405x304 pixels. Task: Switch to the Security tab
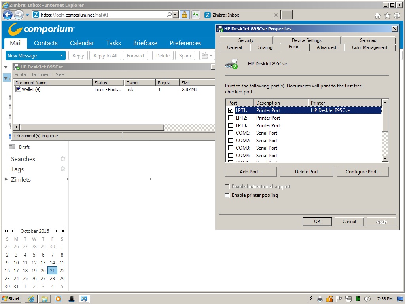246,40
